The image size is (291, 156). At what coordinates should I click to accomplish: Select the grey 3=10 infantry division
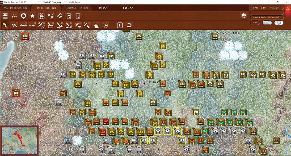point(58,103)
